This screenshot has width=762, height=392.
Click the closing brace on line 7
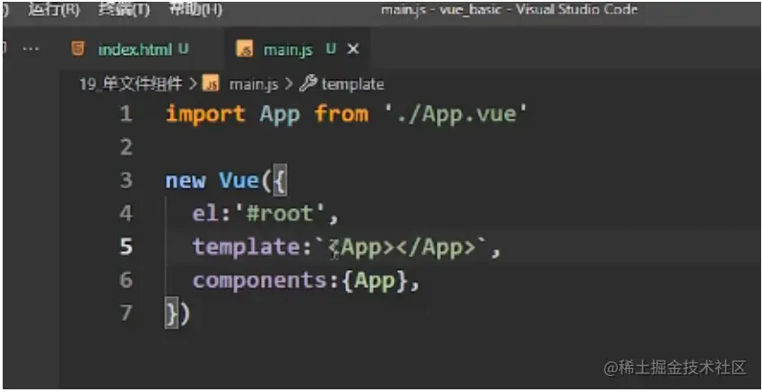172,313
